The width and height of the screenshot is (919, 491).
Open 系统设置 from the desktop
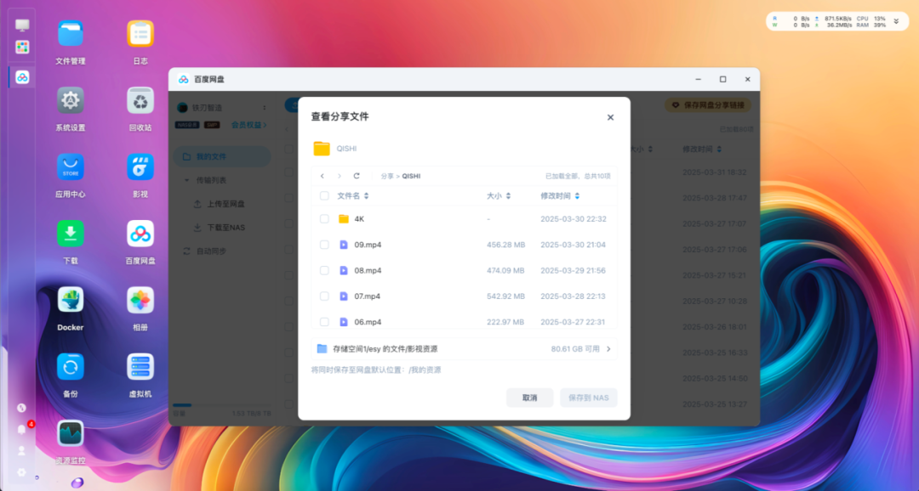coord(71,100)
